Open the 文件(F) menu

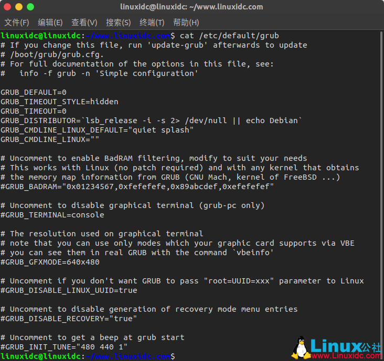17,23
